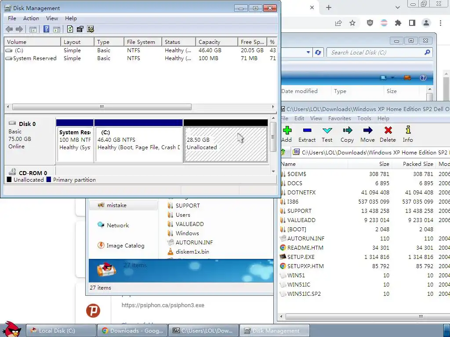Viewport: 450px width, 337px height.
Task: Open Favorites menu in 7-Zip
Action: 340,118
